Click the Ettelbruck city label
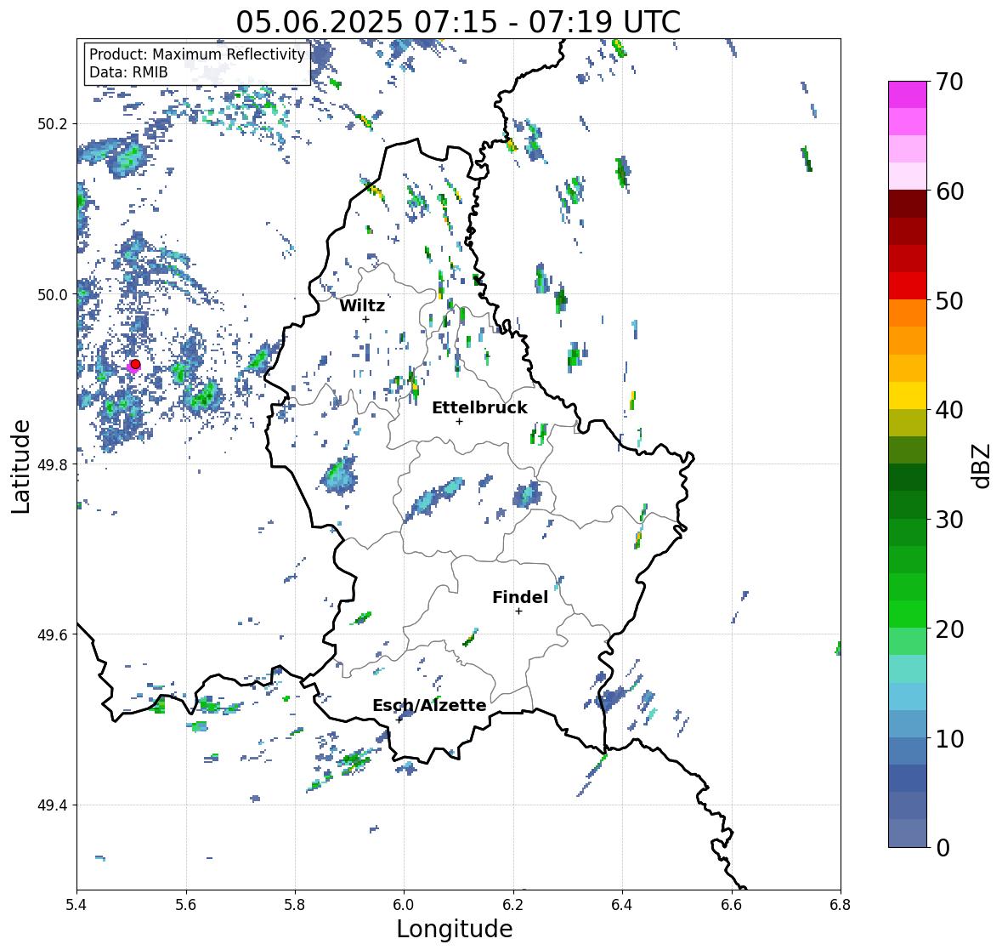This screenshot has height=950, width=1002. pos(479,407)
